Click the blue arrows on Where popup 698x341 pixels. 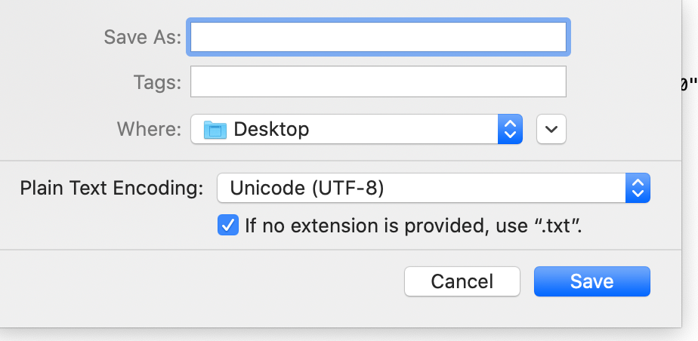[x=510, y=129]
